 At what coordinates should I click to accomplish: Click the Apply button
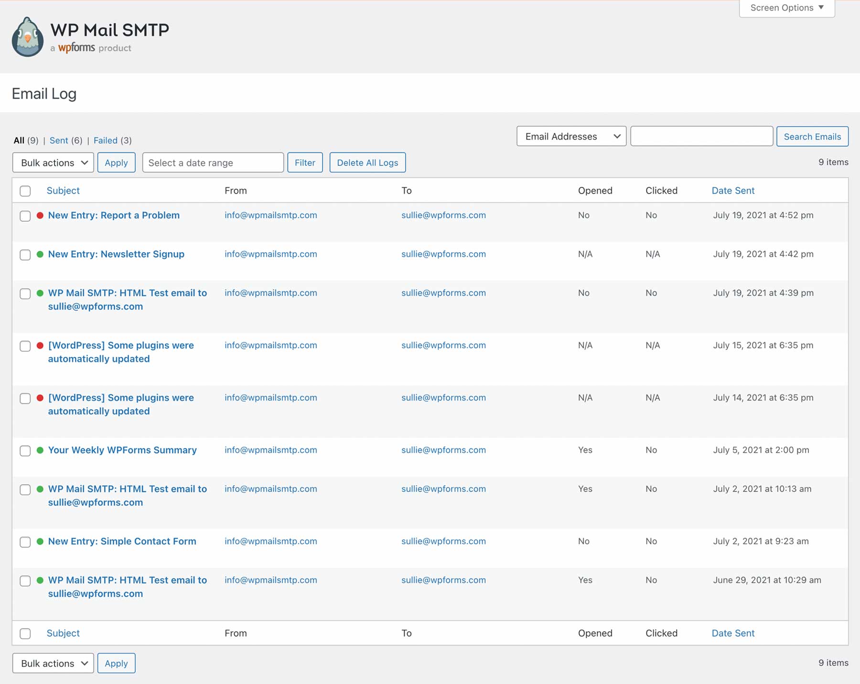[x=116, y=163]
